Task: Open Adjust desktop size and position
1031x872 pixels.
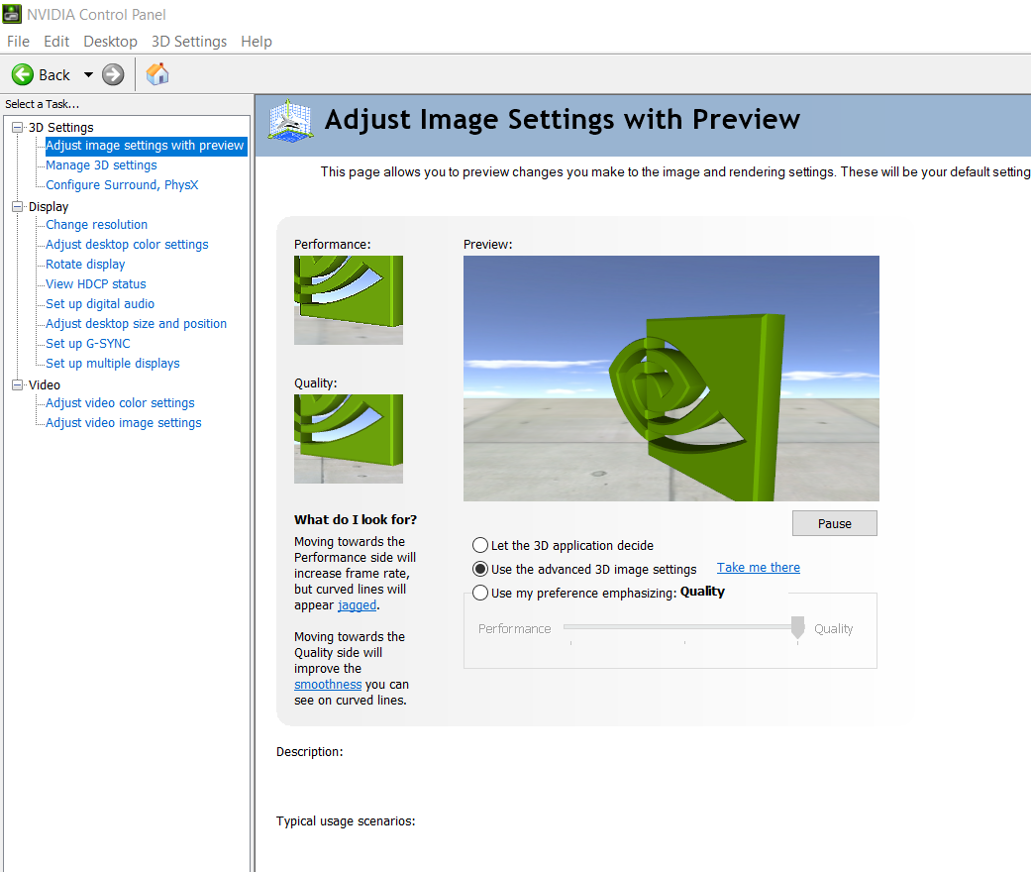Action: click(136, 324)
